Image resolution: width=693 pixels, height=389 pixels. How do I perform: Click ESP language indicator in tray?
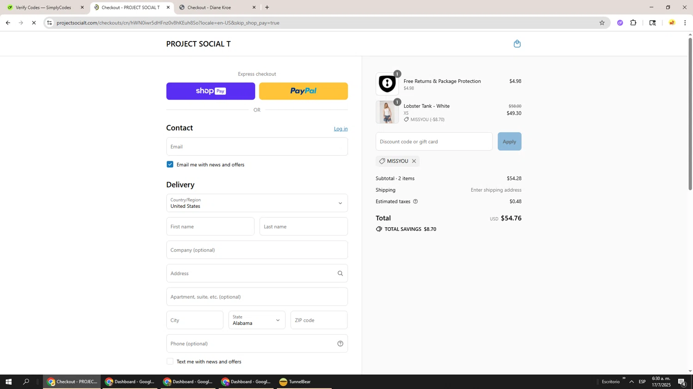(642, 382)
